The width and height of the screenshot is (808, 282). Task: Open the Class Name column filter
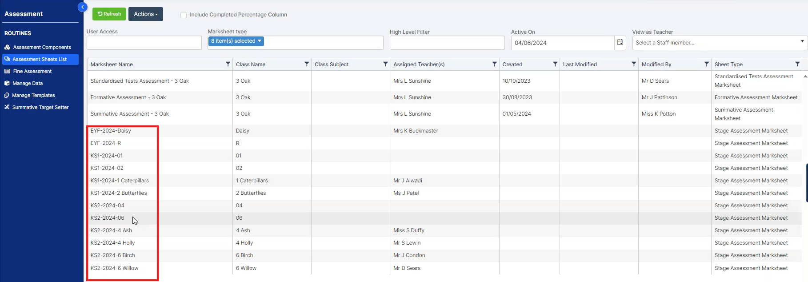(x=307, y=64)
